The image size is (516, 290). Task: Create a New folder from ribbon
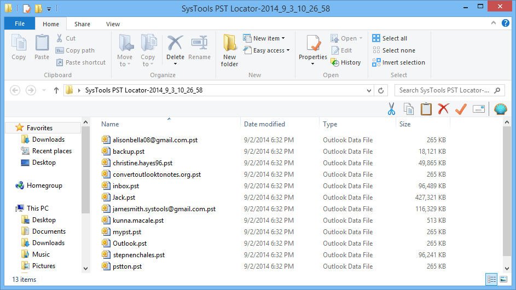pyautogui.click(x=229, y=50)
